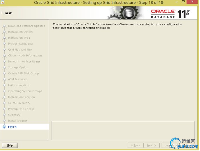
Task: Click the Next button
Action: 152,145
